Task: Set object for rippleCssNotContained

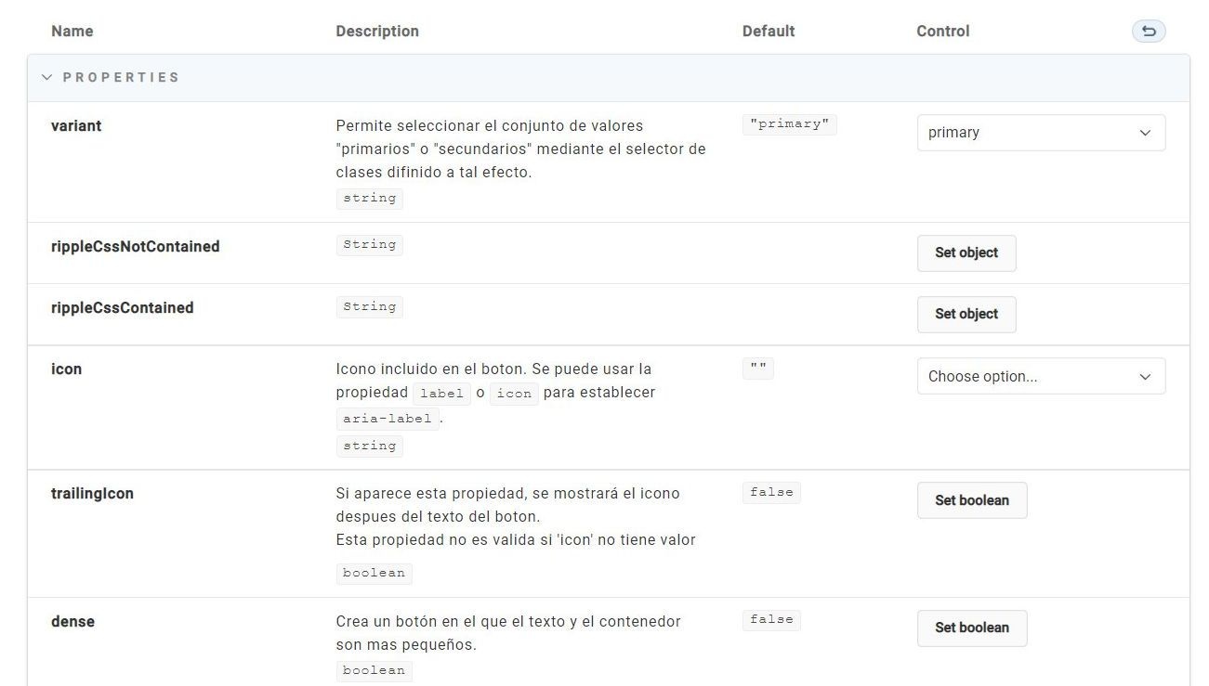Action: coord(966,253)
